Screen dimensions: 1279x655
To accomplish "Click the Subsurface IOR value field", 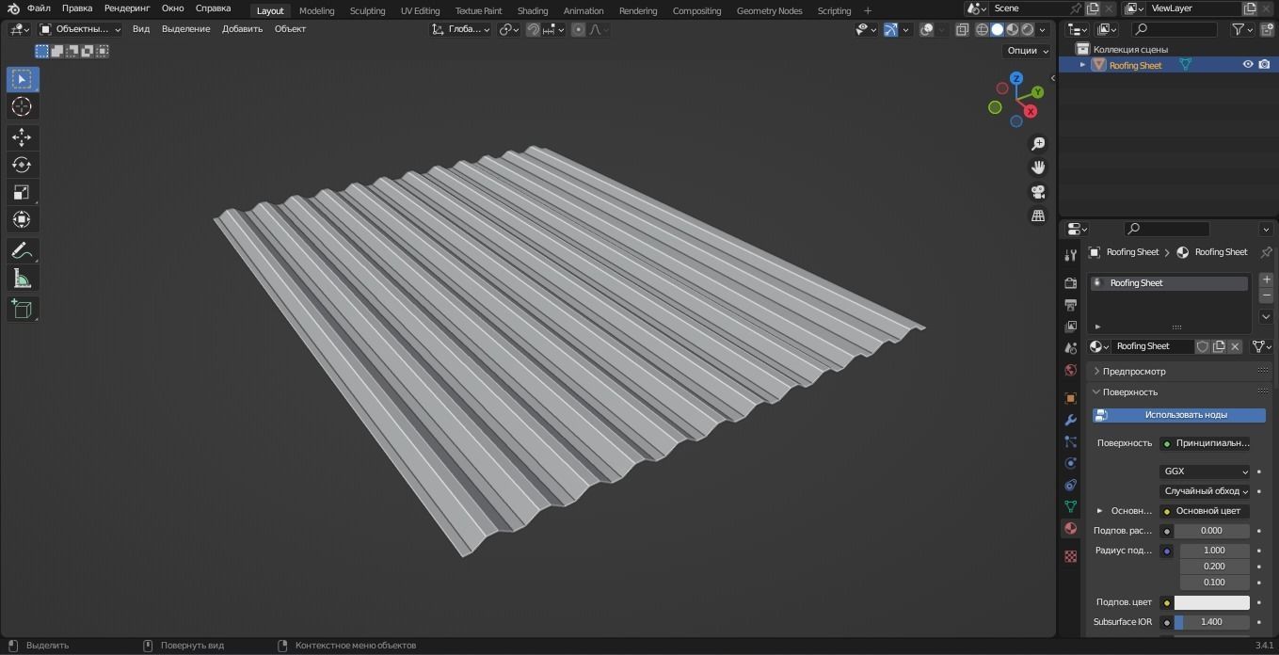I will (x=1211, y=621).
